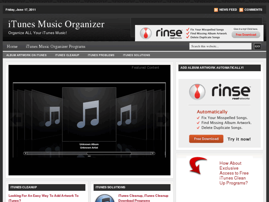Click the red curved arrow graphic
The height and width of the screenshot is (202, 269).
(198, 166)
